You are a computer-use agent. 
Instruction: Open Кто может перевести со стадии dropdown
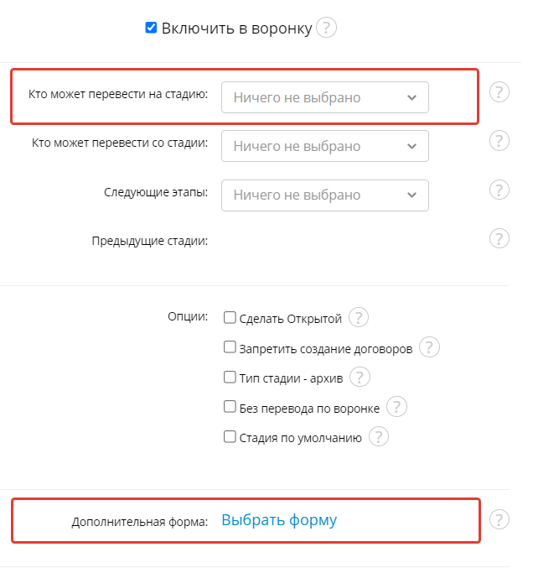(324, 146)
